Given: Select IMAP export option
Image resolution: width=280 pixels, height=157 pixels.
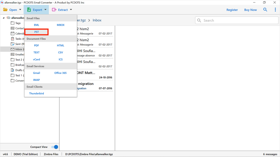Looking at the screenshot, I should pyautogui.click(x=36, y=80).
